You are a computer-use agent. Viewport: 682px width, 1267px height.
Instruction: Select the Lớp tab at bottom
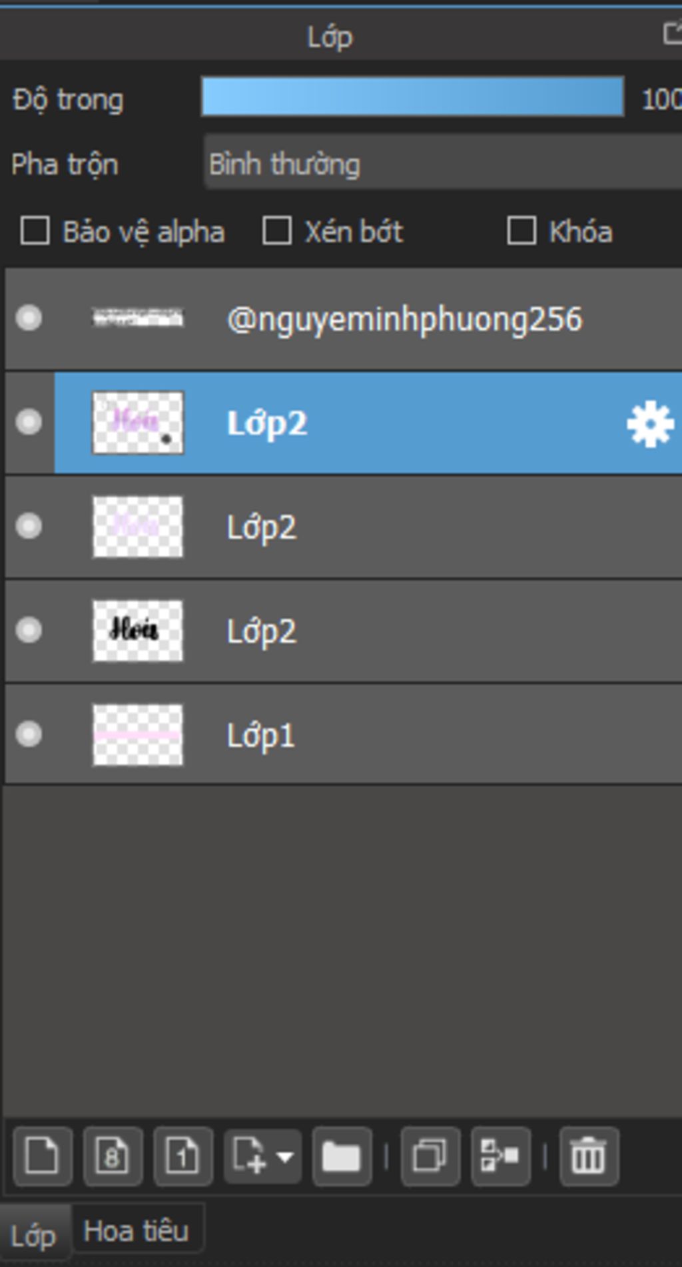[33, 1236]
